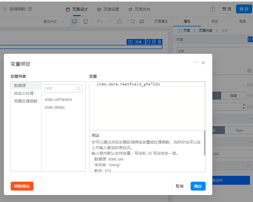Open the help question mark icon

[213, 9]
